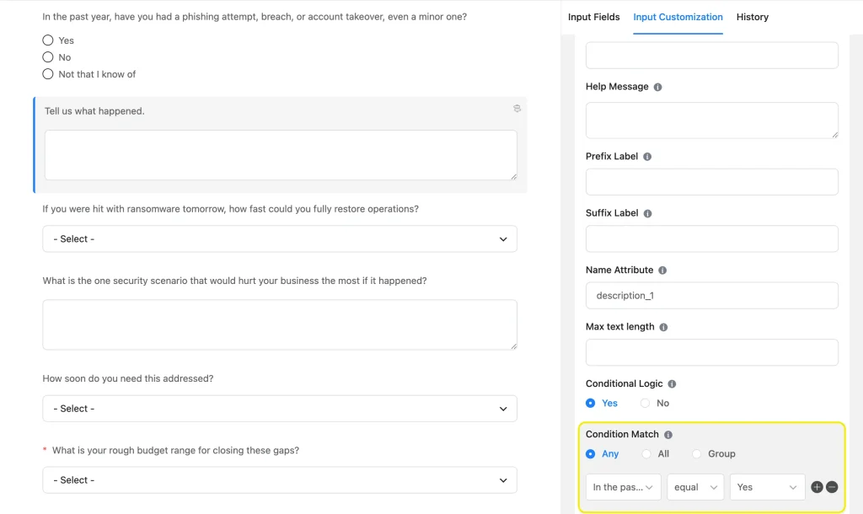This screenshot has height=514, width=863.
Task: Click the icon on the 'Tell us what happened' field
Action: pyautogui.click(x=517, y=109)
